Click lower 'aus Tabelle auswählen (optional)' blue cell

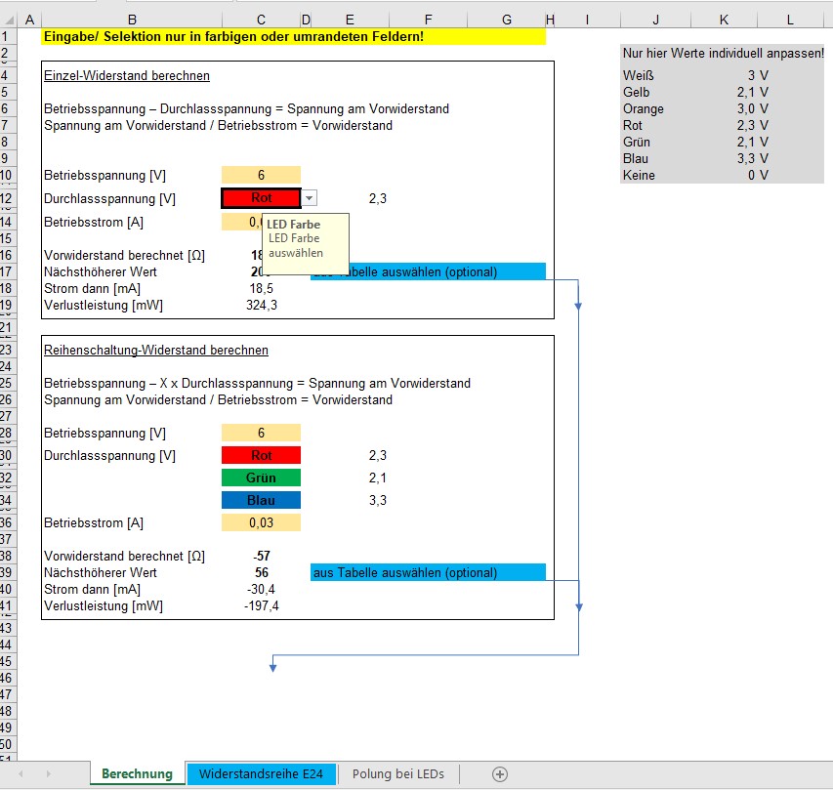point(428,573)
